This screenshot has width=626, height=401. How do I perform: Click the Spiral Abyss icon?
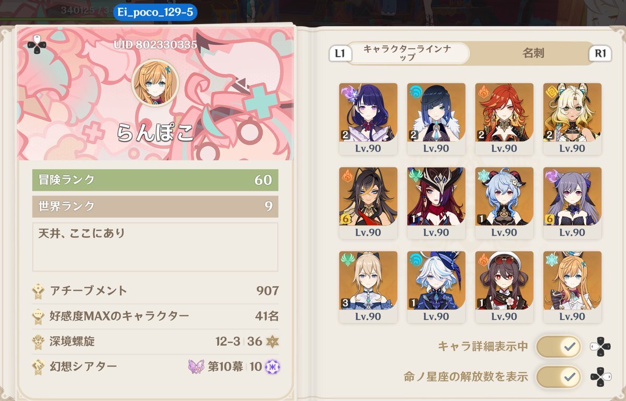pos(38,341)
